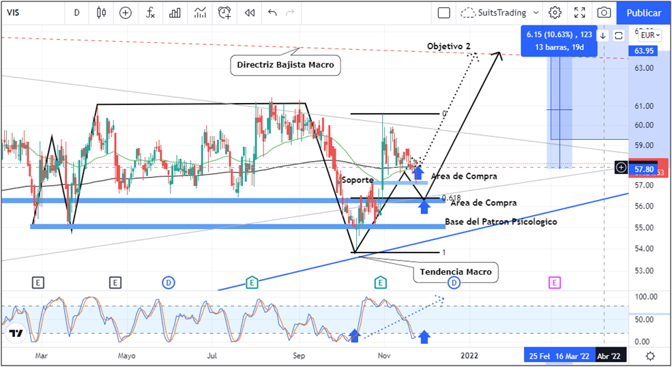This screenshot has height=367, width=672.
Task: Toggle fullscreen mode for the chart
Action: coord(579,12)
